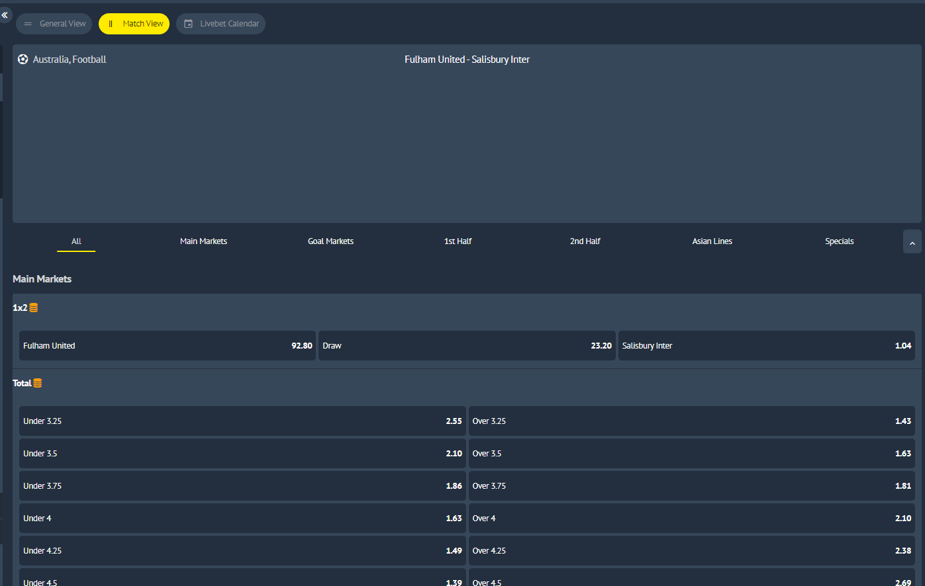Open the Main Markets tab
This screenshot has height=586, width=925.
click(203, 241)
